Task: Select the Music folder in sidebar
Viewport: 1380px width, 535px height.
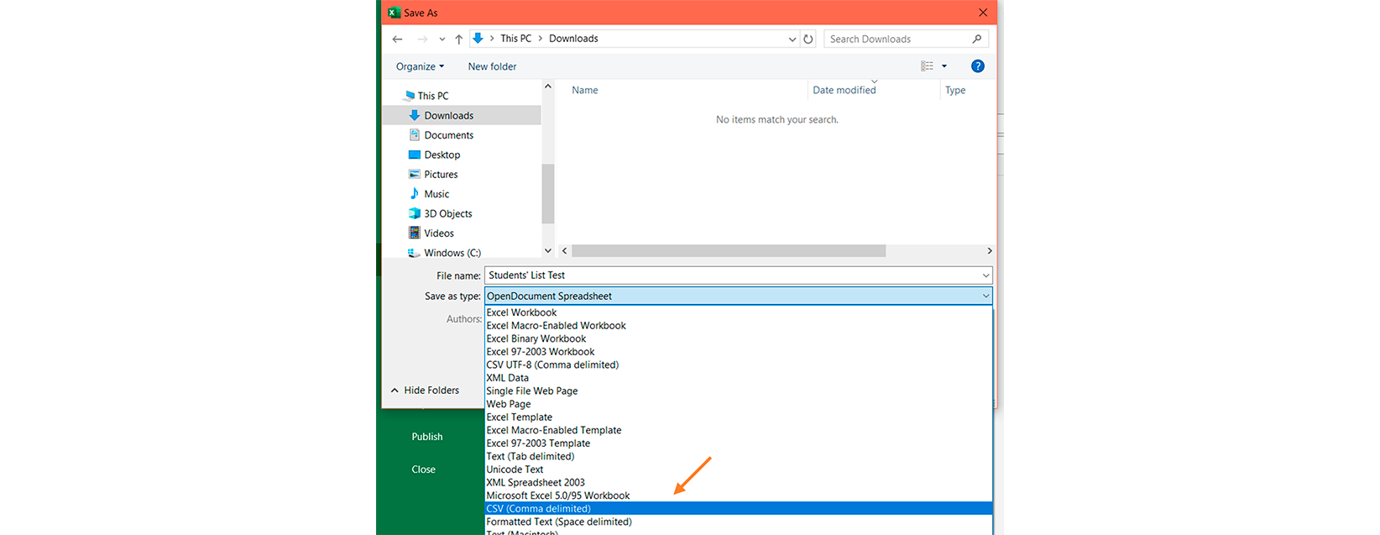Action: click(x=436, y=194)
